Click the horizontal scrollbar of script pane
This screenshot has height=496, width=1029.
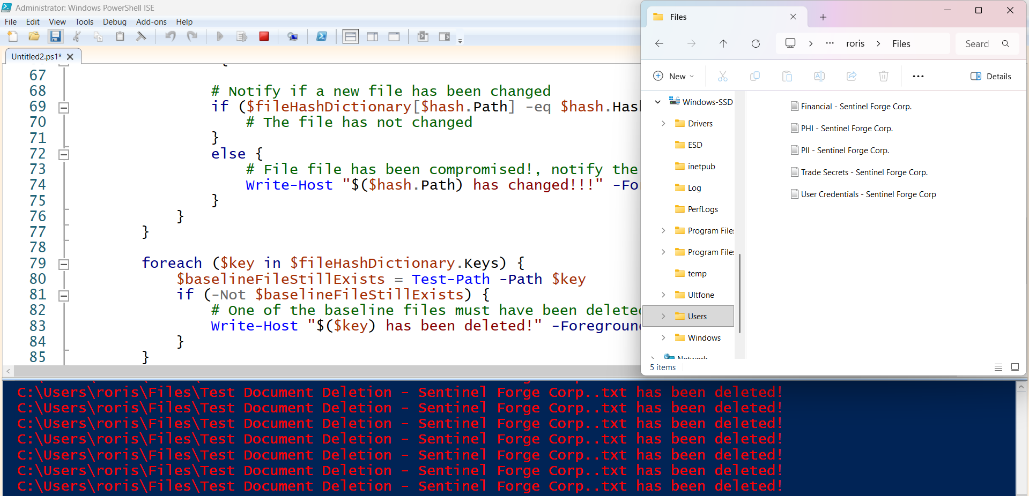coord(322,371)
